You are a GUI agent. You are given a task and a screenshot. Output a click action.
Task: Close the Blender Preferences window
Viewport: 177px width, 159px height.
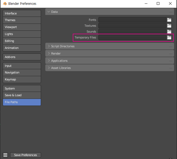[x=170, y=4]
